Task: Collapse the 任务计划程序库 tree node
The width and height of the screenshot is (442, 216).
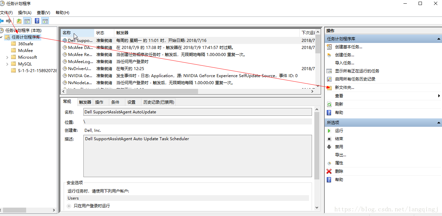Action: tap(2, 37)
